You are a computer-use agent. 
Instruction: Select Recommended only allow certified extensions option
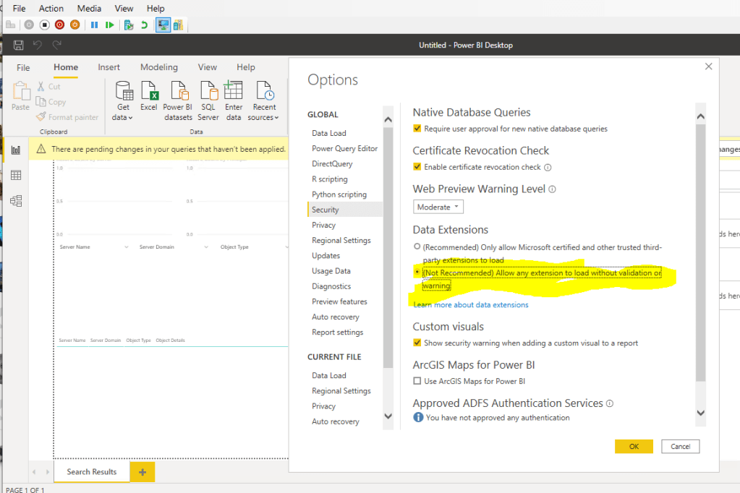point(417,246)
